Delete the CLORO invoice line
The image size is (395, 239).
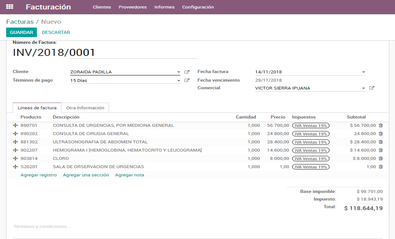(381, 158)
